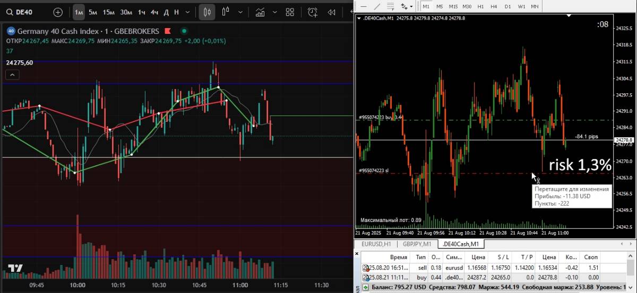Select the candlestick chart type icon
Viewport: 637px width, 293px height.
(x=208, y=12)
